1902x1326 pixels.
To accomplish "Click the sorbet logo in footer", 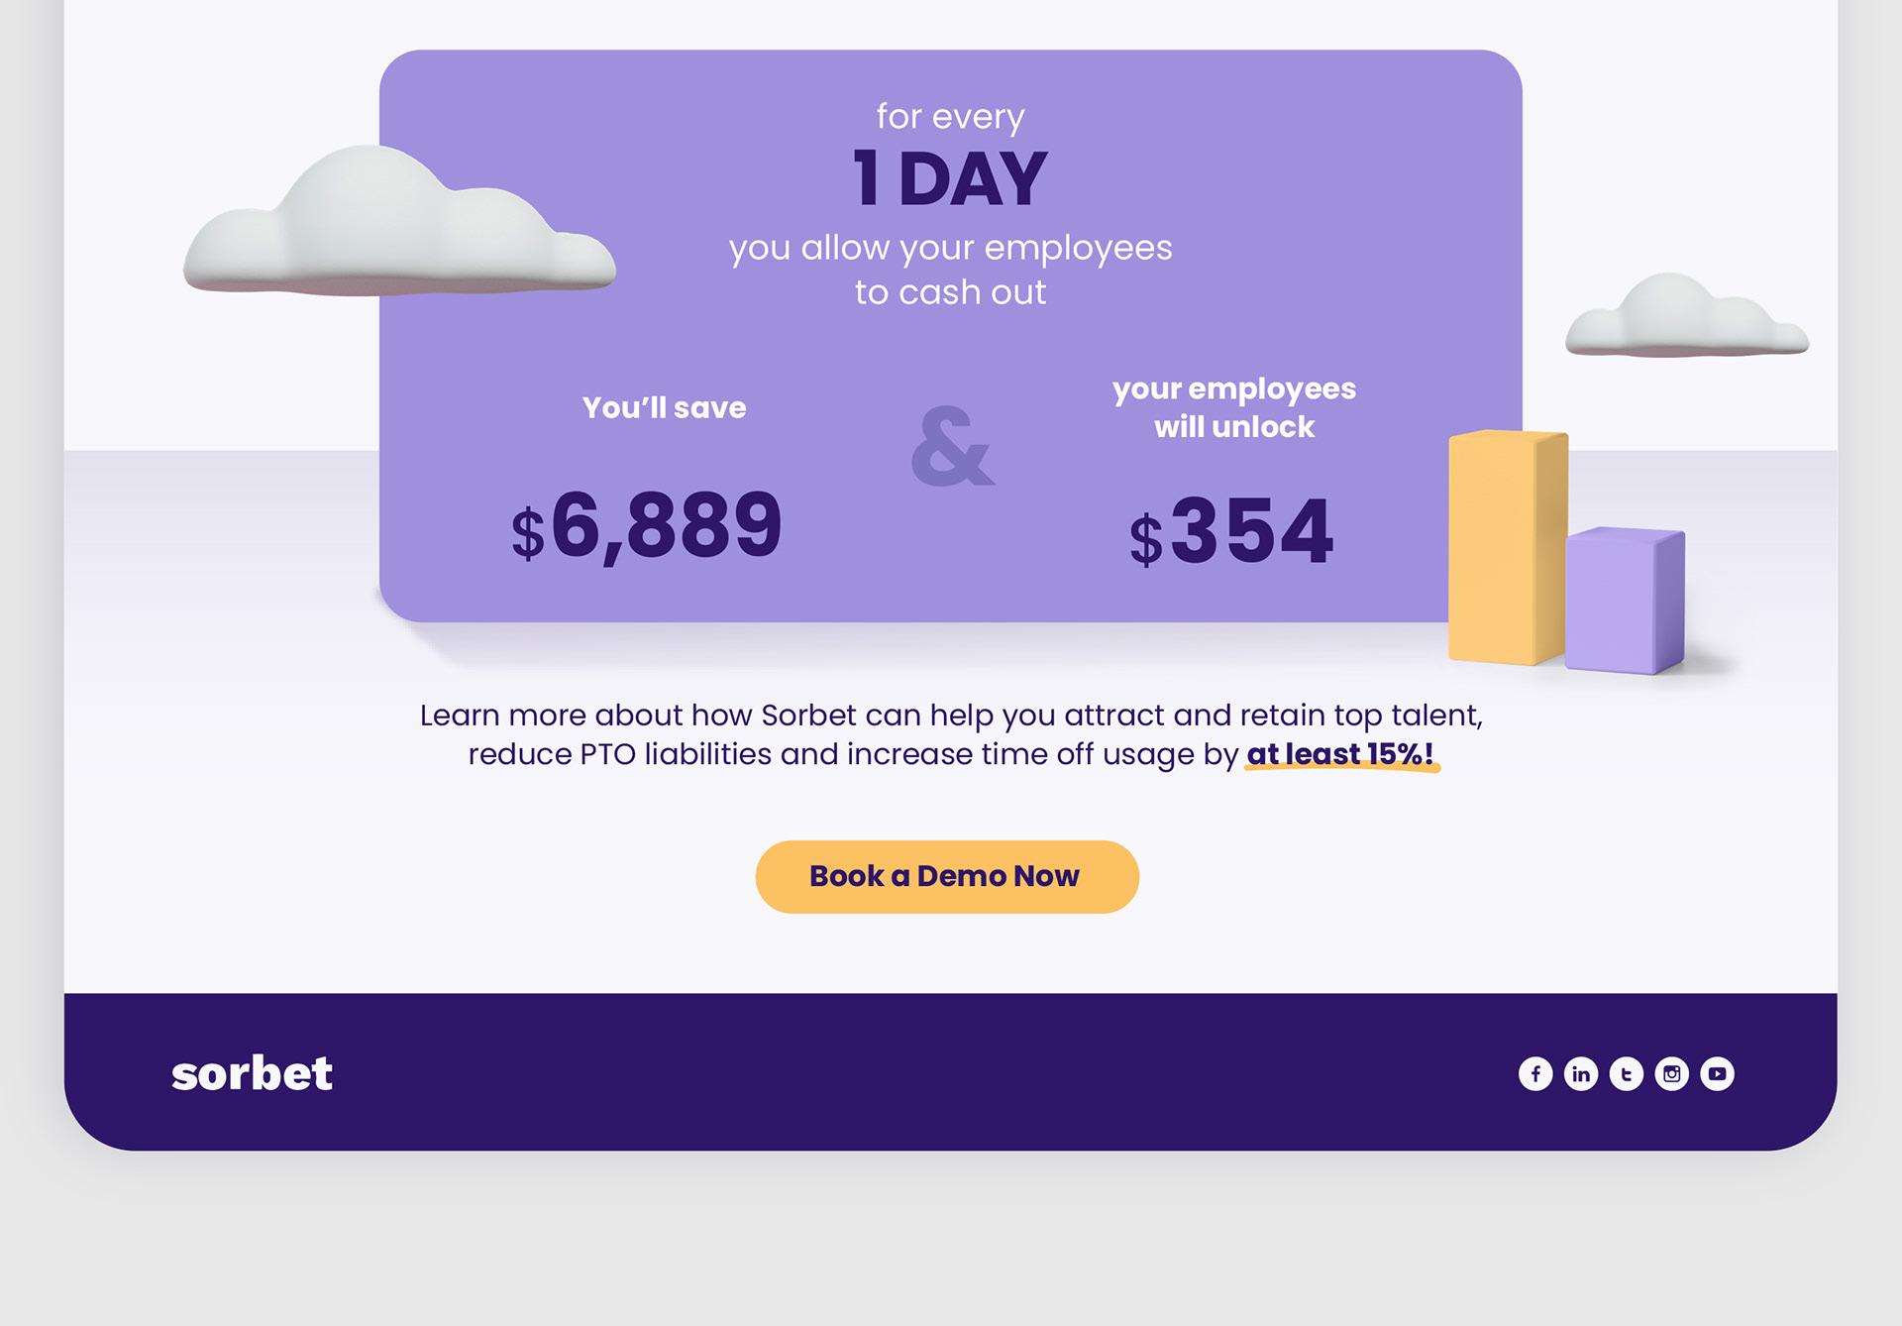I will 252,1073.
